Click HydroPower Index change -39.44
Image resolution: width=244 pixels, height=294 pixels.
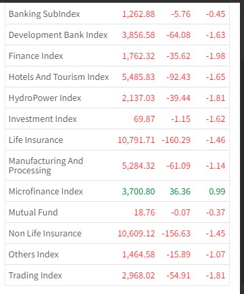coord(178,98)
